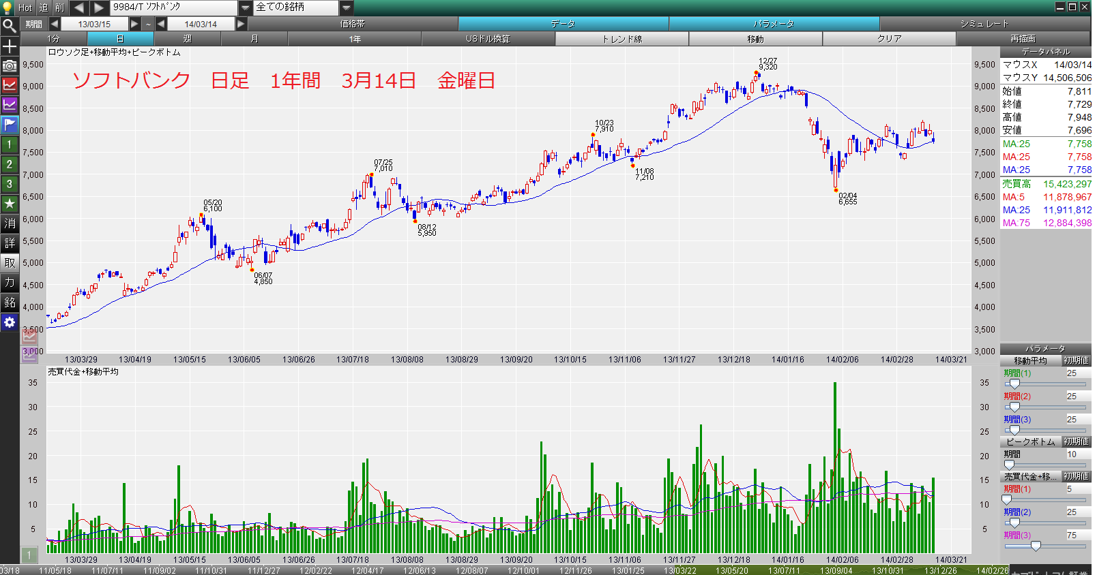Image resolution: width=1097 pixels, height=575 pixels.
Task: Click the start date field 13/03/15
Action: (x=94, y=24)
